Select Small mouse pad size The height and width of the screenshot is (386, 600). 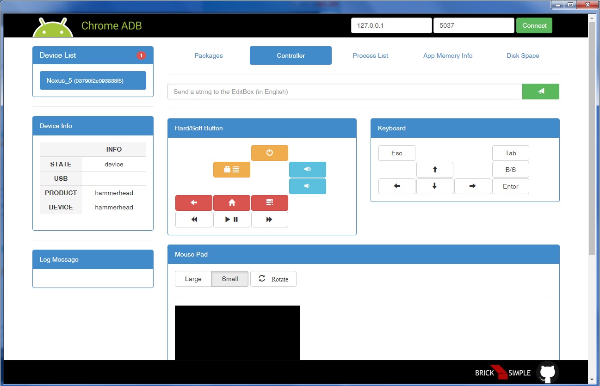230,279
